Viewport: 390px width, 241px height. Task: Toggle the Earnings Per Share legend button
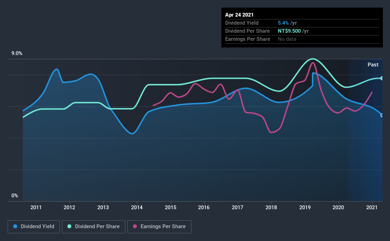coord(159,227)
